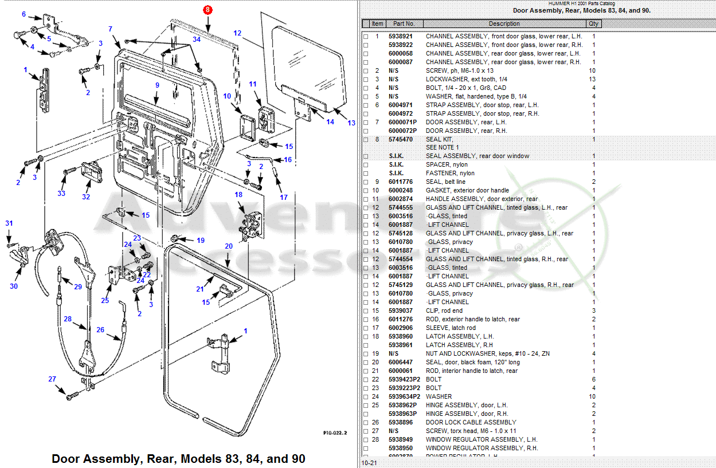Click callout 33 in the diagram
This screenshot has width=716, height=468.
point(61,193)
